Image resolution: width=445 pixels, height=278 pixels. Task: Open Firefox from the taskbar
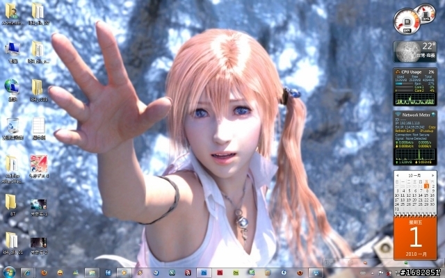tap(44, 272)
